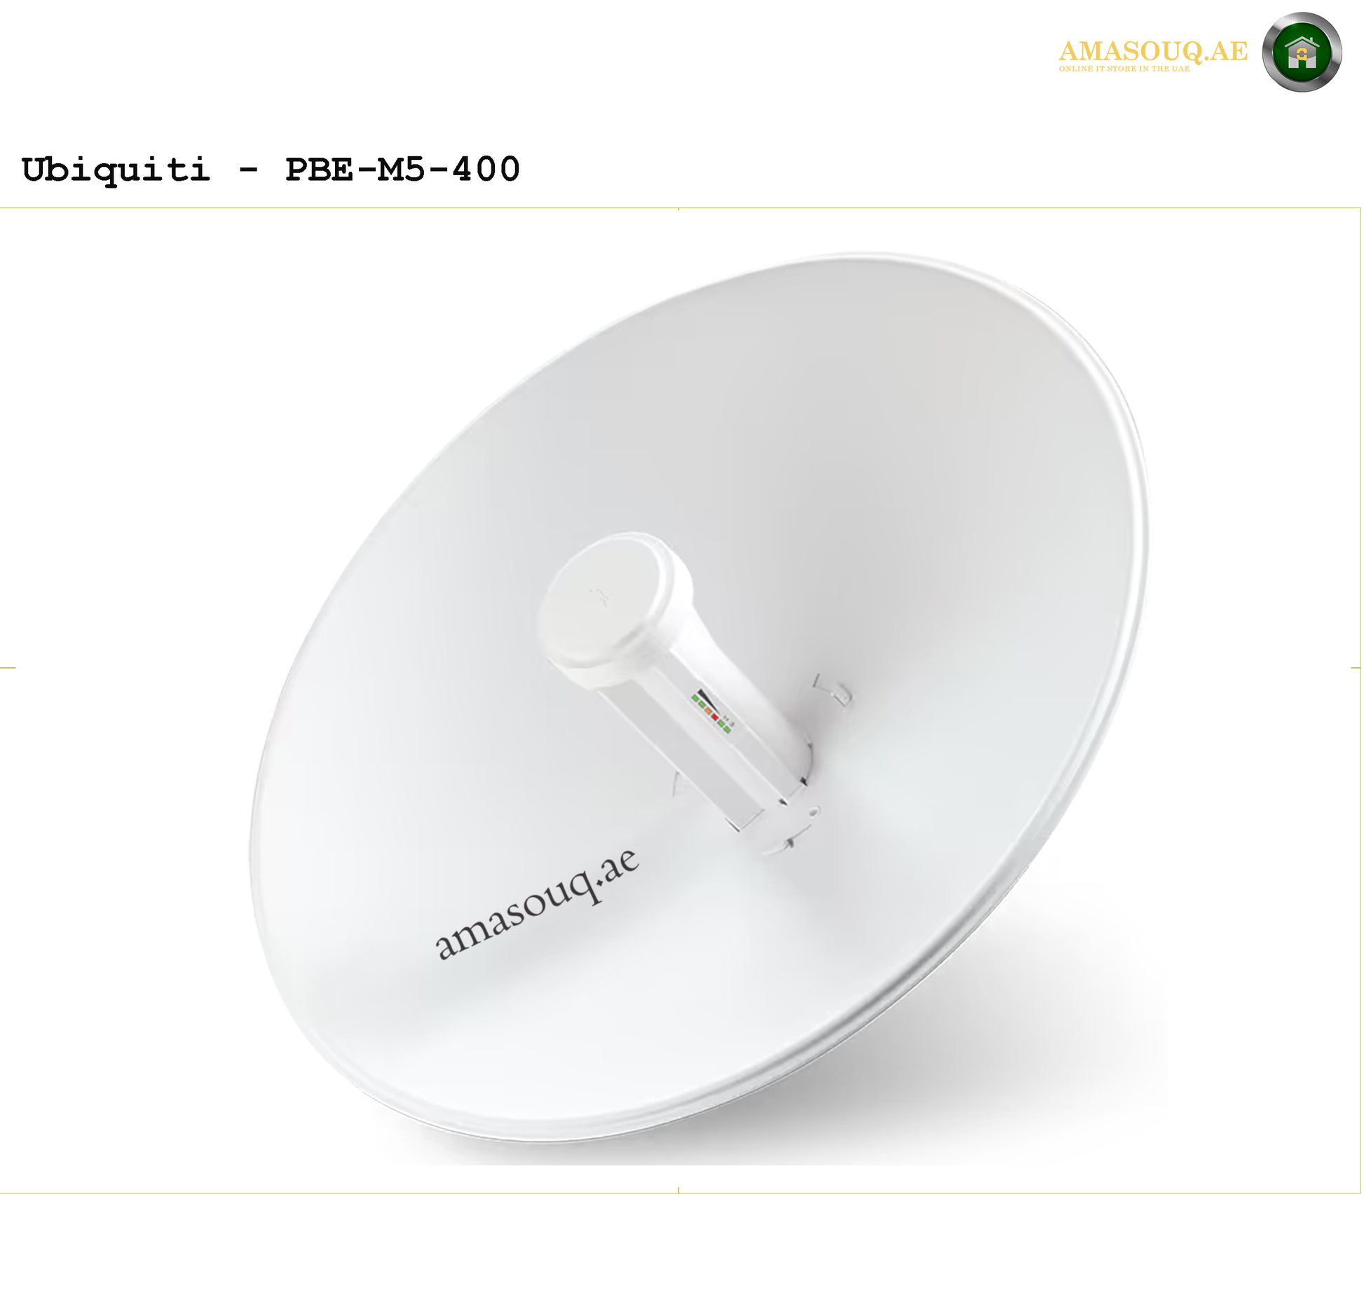Click the mounting clip right of the feed tube
Viewport: 1364px width, 1314px height.
(x=833, y=690)
